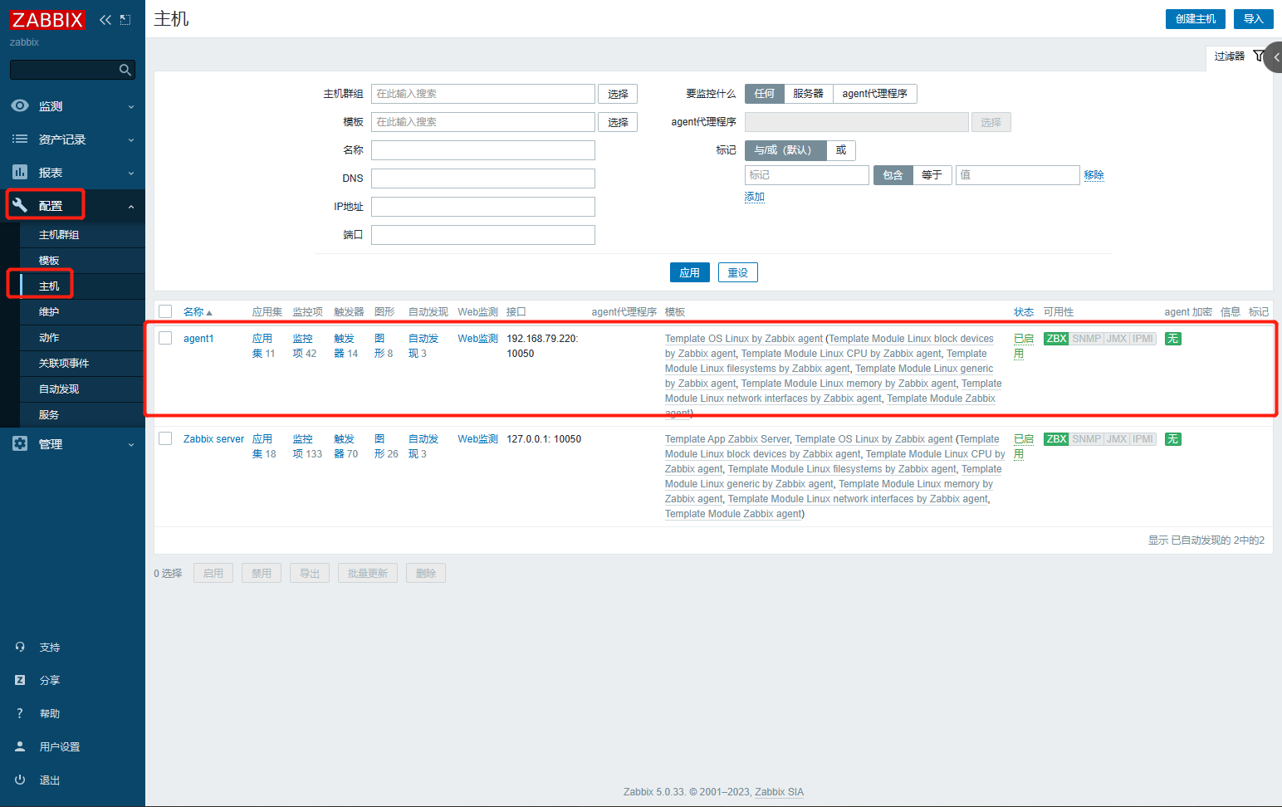
Task: Click the 无 encryption badge for Zabbix server
Action: [x=1172, y=439]
